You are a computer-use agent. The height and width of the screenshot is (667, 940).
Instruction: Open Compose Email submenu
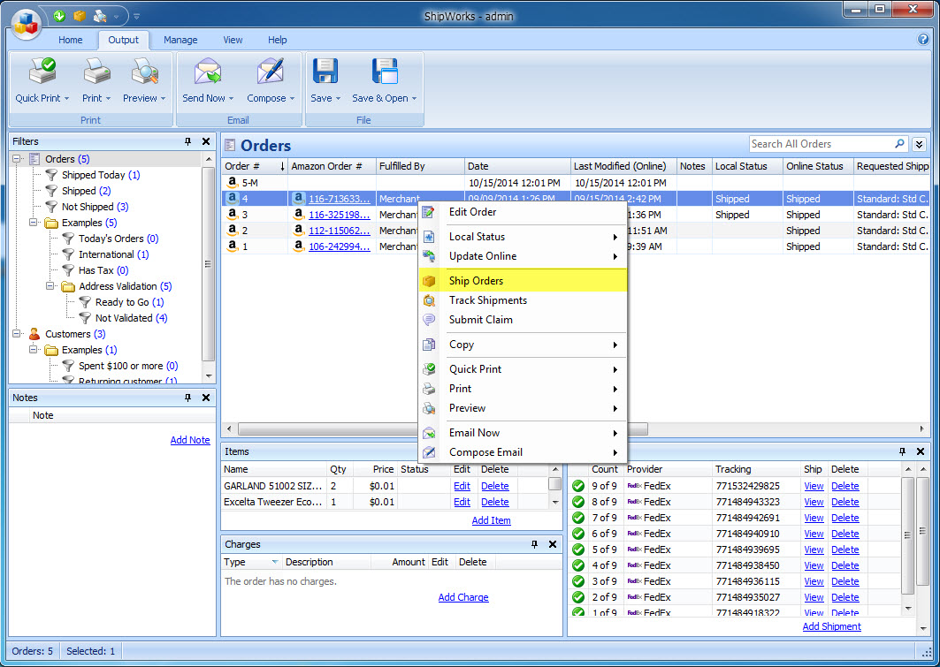[x=523, y=452]
